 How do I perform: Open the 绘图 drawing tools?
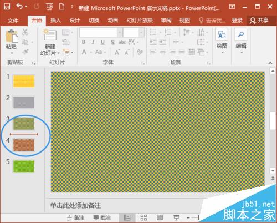[x=222, y=40]
